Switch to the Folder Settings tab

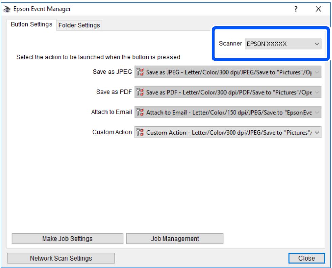pos(79,25)
